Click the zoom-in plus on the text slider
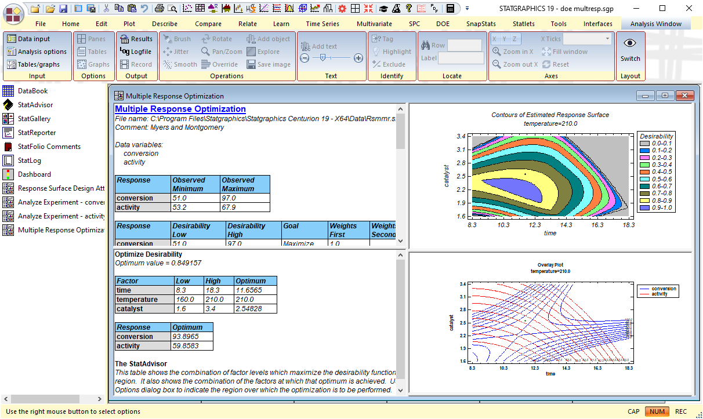The height and width of the screenshot is (419, 703). tap(358, 58)
